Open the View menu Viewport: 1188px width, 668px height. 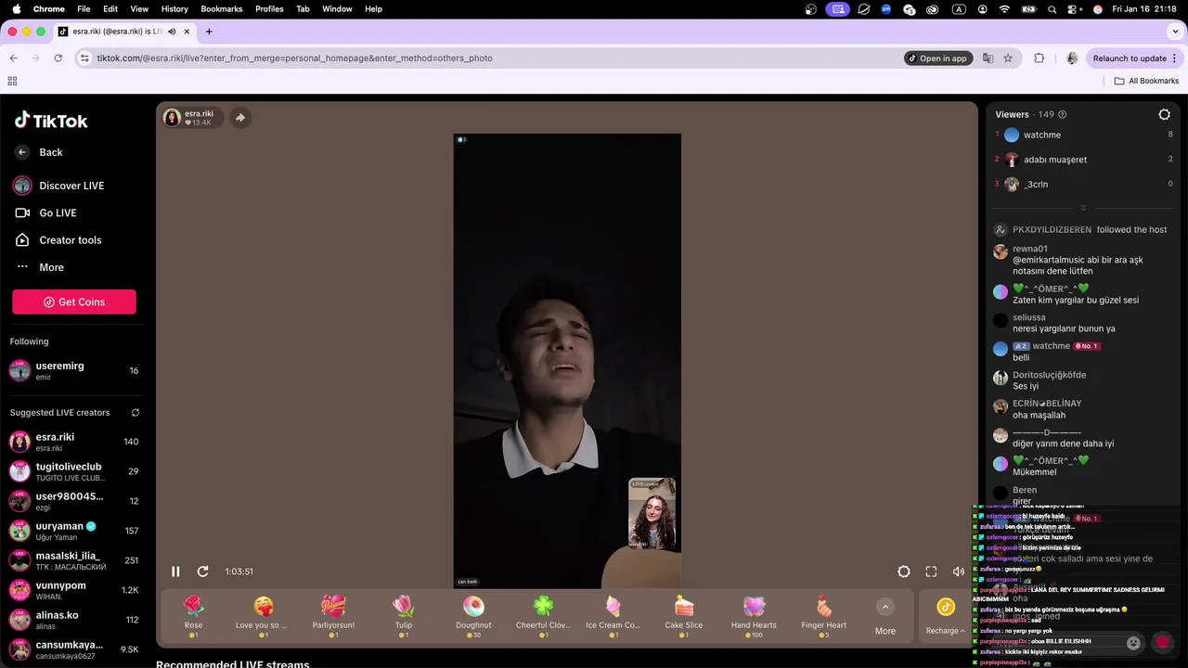pyautogui.click(x=139, y=9)
